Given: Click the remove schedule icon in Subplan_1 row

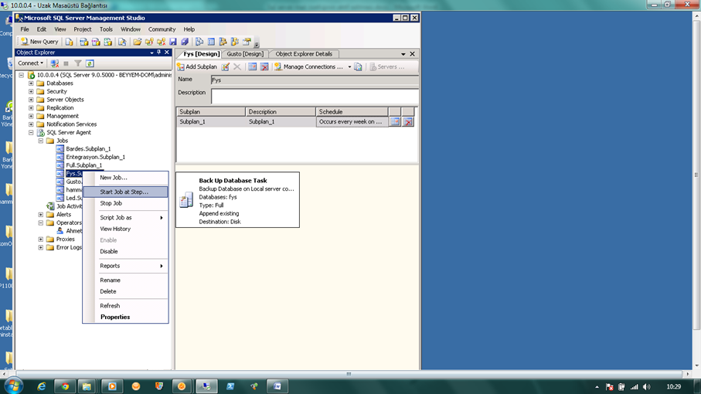Looking at the screenshot, I should coord(408,122).
